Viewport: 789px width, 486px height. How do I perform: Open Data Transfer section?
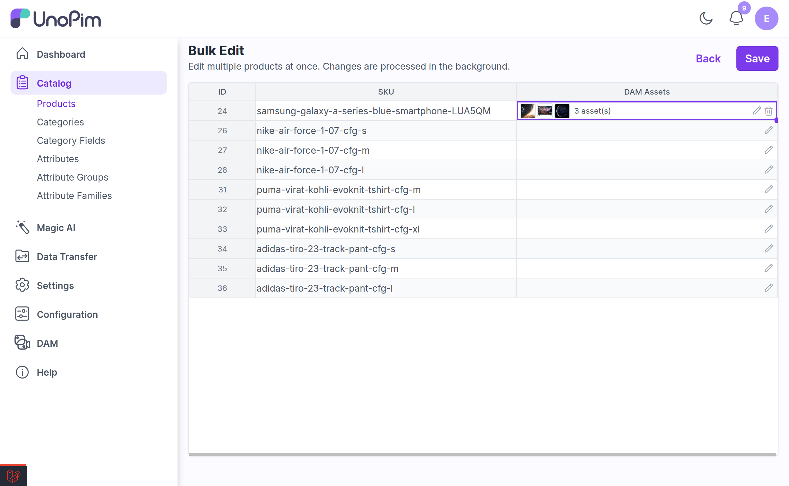click(x=67, y=256)
